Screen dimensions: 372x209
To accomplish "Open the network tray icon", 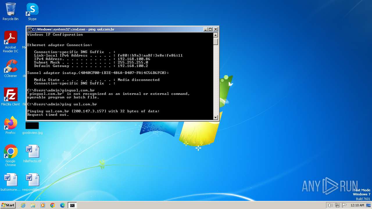I will 337,205.
